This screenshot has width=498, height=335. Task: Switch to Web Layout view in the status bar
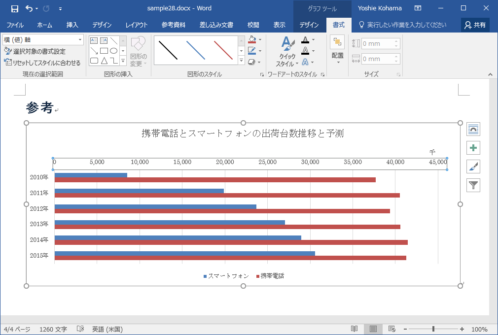point(391,329)
